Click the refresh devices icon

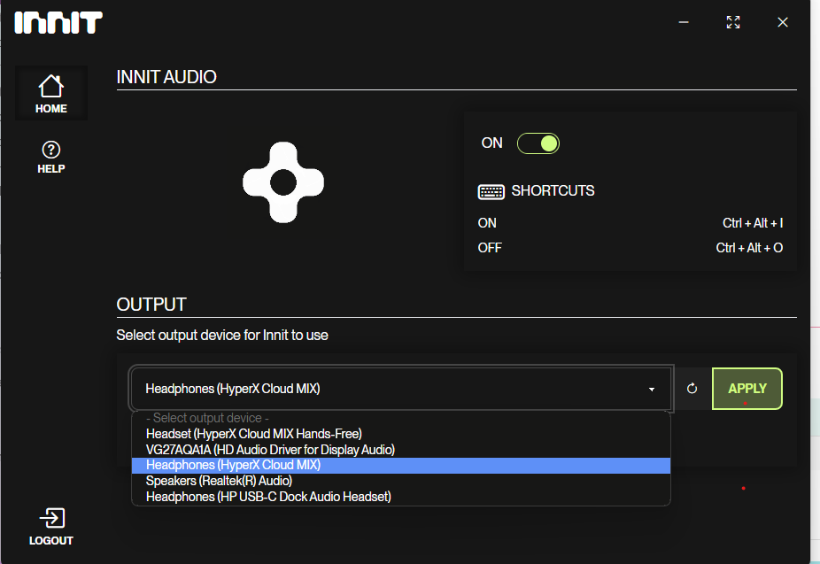692,389
